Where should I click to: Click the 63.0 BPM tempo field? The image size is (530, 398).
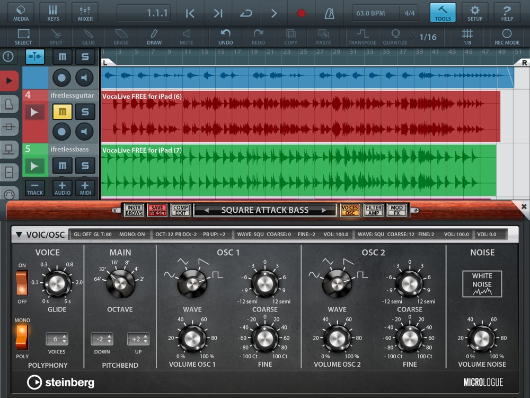371,13
